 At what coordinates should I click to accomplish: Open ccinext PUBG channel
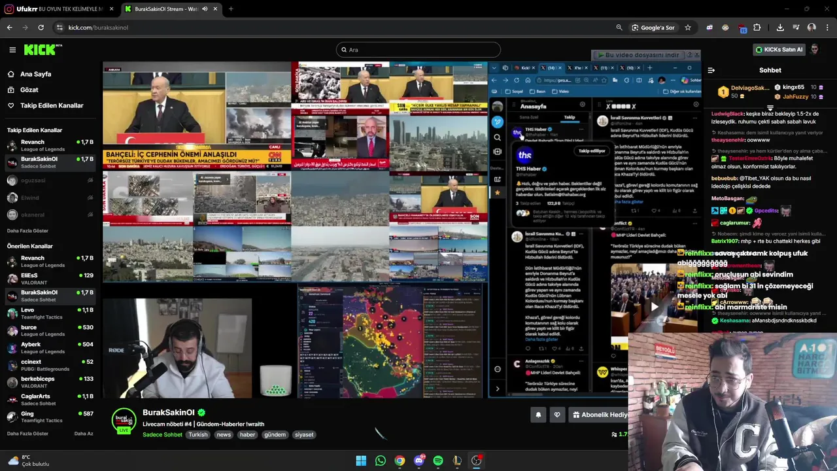click(x=50, y=365)
